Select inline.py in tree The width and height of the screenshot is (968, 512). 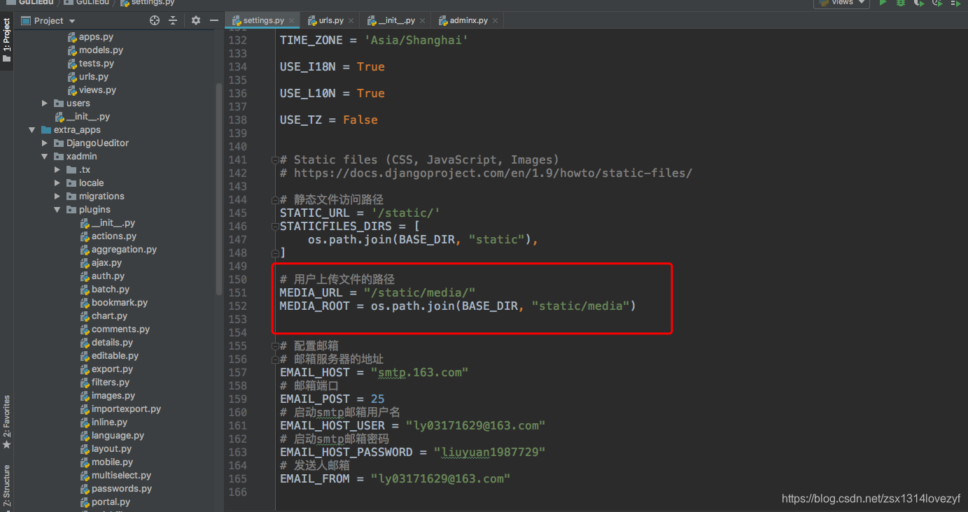tap(104, 422)
